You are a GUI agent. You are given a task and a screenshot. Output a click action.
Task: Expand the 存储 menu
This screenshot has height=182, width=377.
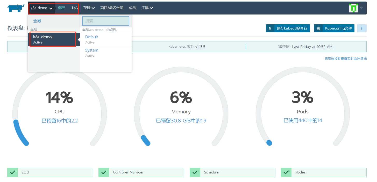coord(89,8)
